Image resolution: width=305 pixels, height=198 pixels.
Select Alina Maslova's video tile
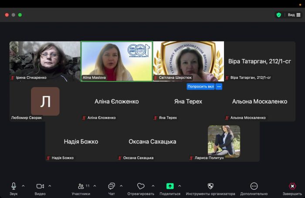(x=117, y=61)
